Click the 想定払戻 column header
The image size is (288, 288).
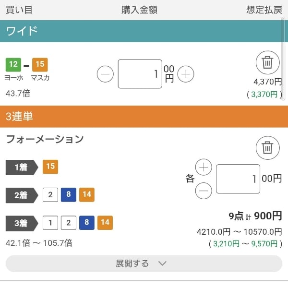pos(264,10)
